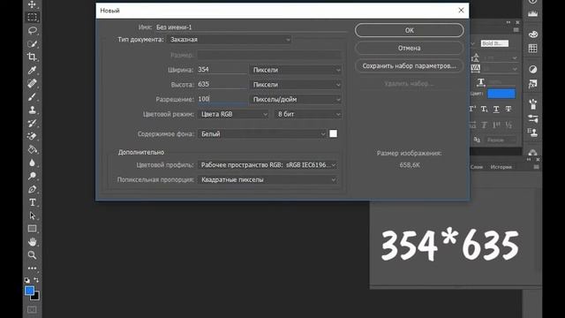This screenshot has height=318, width=565.
Task: Toggle Quick Mask mode at toolbar bottom
Action: tap(32, 310)
